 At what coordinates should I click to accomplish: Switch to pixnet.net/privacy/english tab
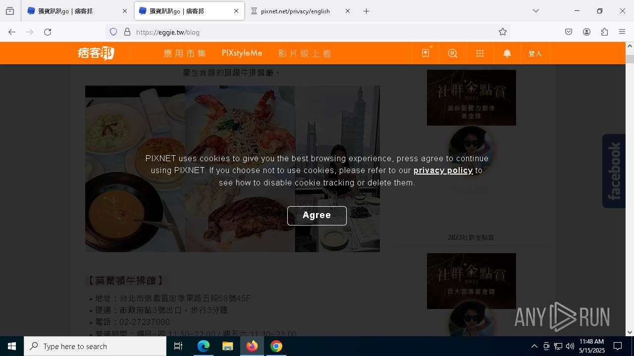(x=301, y=11)
